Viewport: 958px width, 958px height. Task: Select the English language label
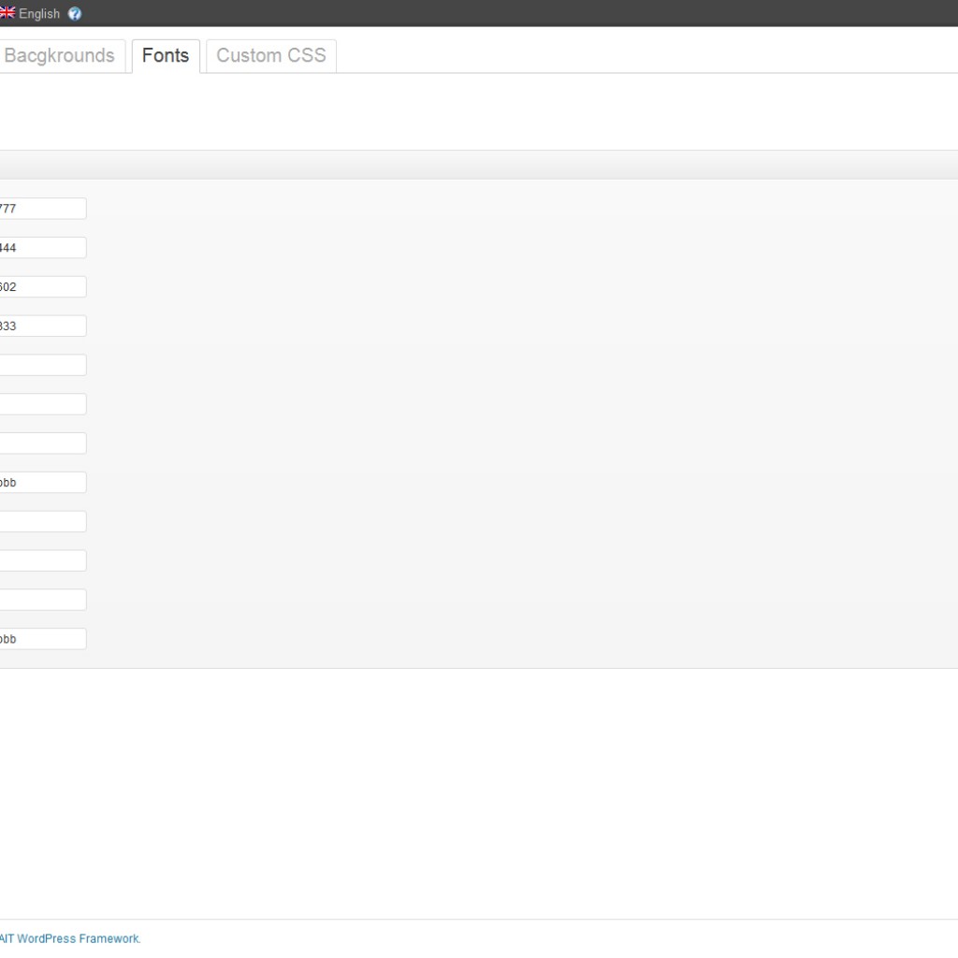[39, 14]
